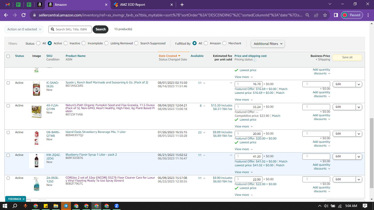The image size is (374, 210).
Task: Expand available quantity 23 for Island Oasis
Action: tap(202, 132)
